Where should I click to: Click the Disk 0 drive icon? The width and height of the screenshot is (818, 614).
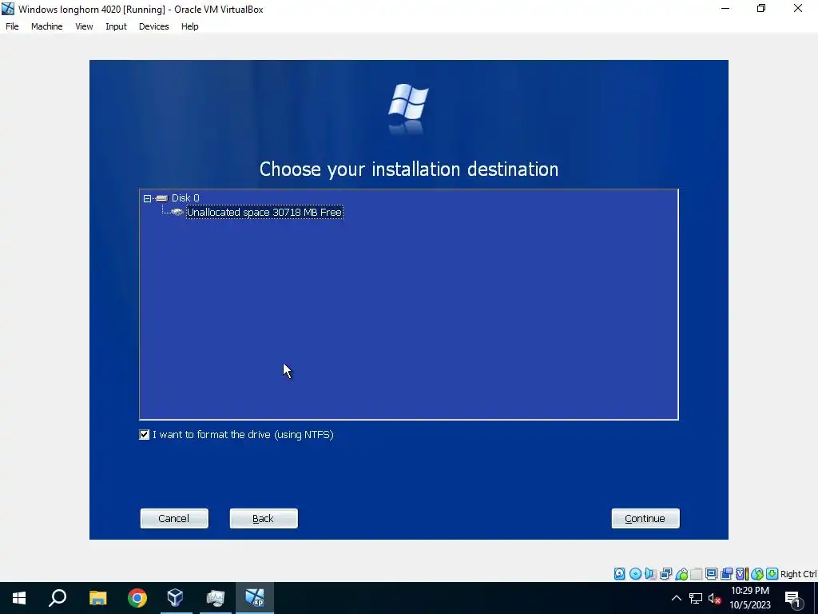pyautogui.click(x=161, y=198)
